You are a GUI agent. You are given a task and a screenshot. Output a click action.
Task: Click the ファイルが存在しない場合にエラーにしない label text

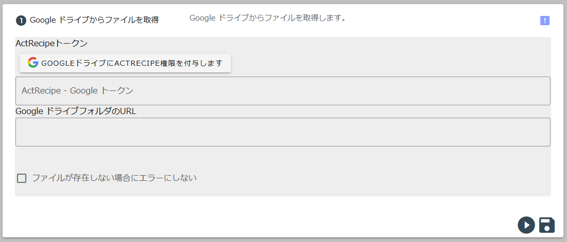click(114, 178)
